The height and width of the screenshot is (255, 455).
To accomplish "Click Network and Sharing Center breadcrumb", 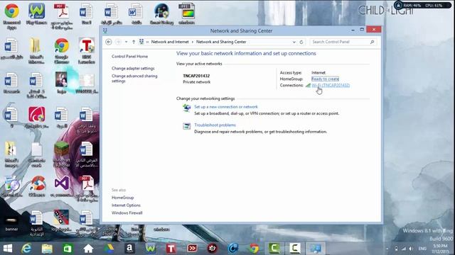I will [x=221, y=42].
